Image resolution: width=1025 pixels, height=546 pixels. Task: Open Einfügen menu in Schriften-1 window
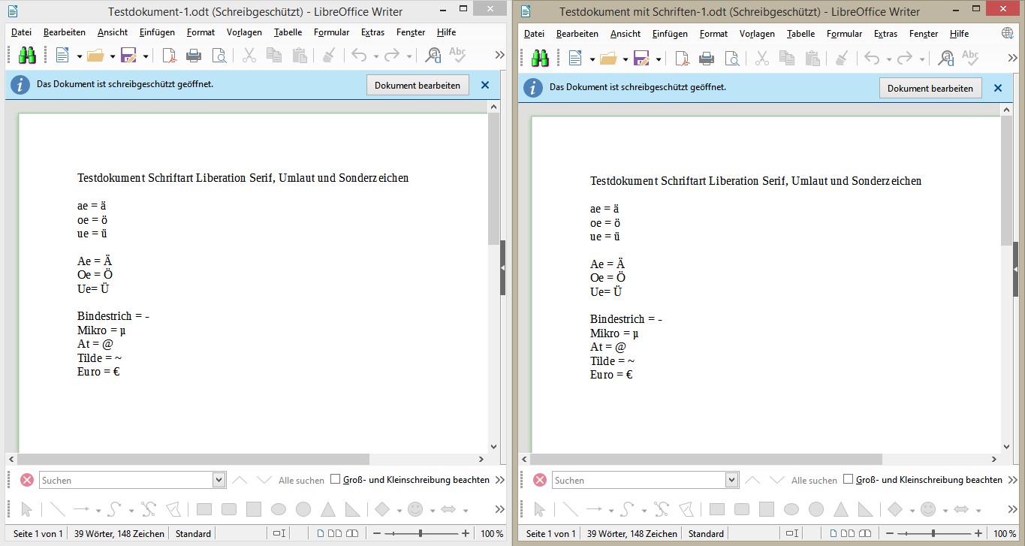pyautogui.click(x=670, y=34)
